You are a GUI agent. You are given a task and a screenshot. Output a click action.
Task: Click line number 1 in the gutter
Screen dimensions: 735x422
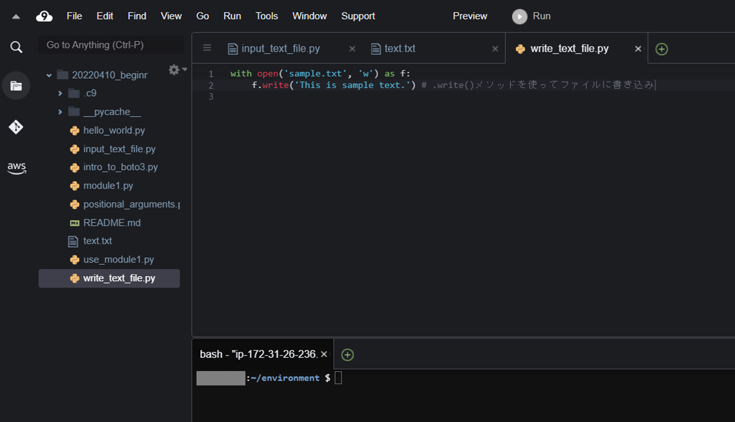tap(211, 74)
